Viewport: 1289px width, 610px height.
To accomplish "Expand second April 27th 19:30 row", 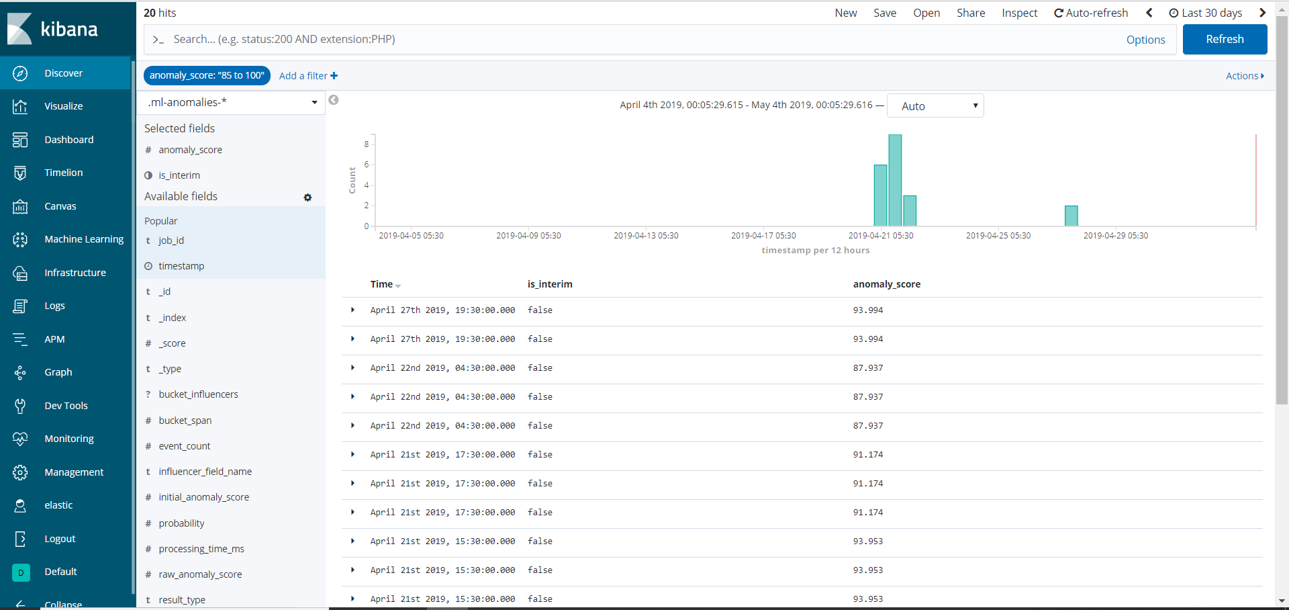I will pos(352,339).
